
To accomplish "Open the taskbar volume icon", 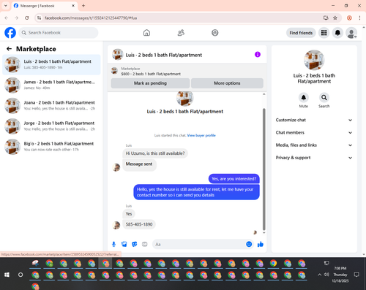I will (x=326, y=275).
